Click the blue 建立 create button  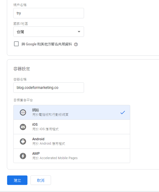tap(17, 180)
